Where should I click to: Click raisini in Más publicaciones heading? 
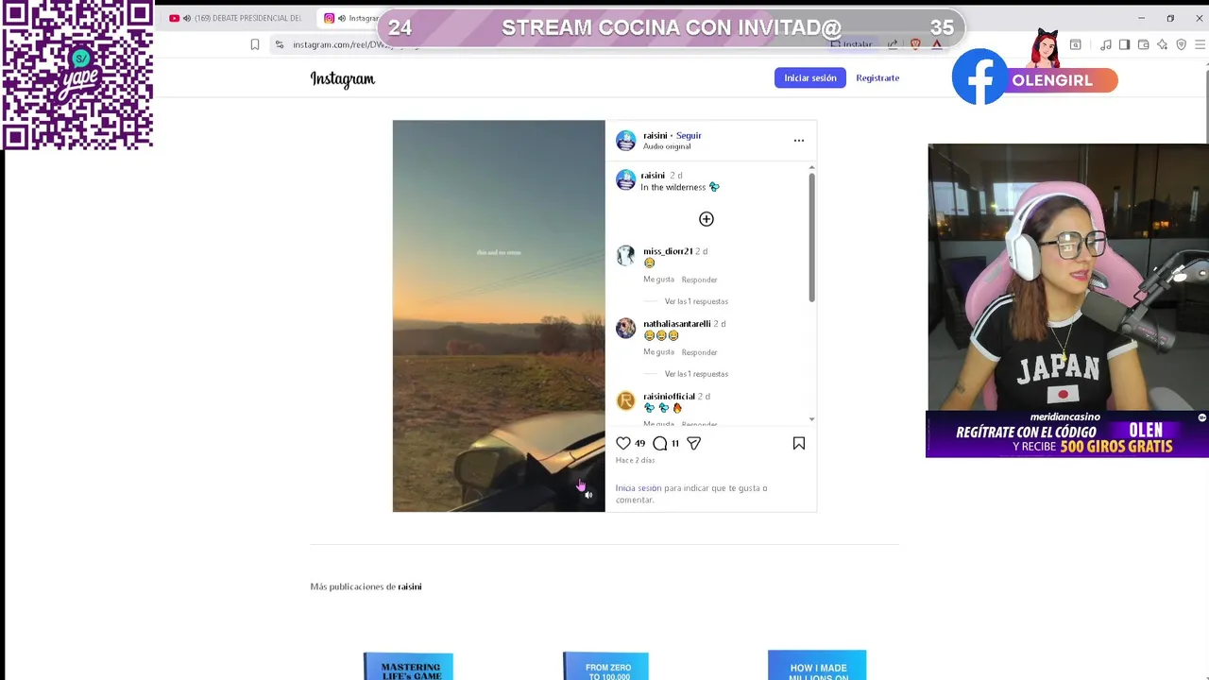(409, 586)
